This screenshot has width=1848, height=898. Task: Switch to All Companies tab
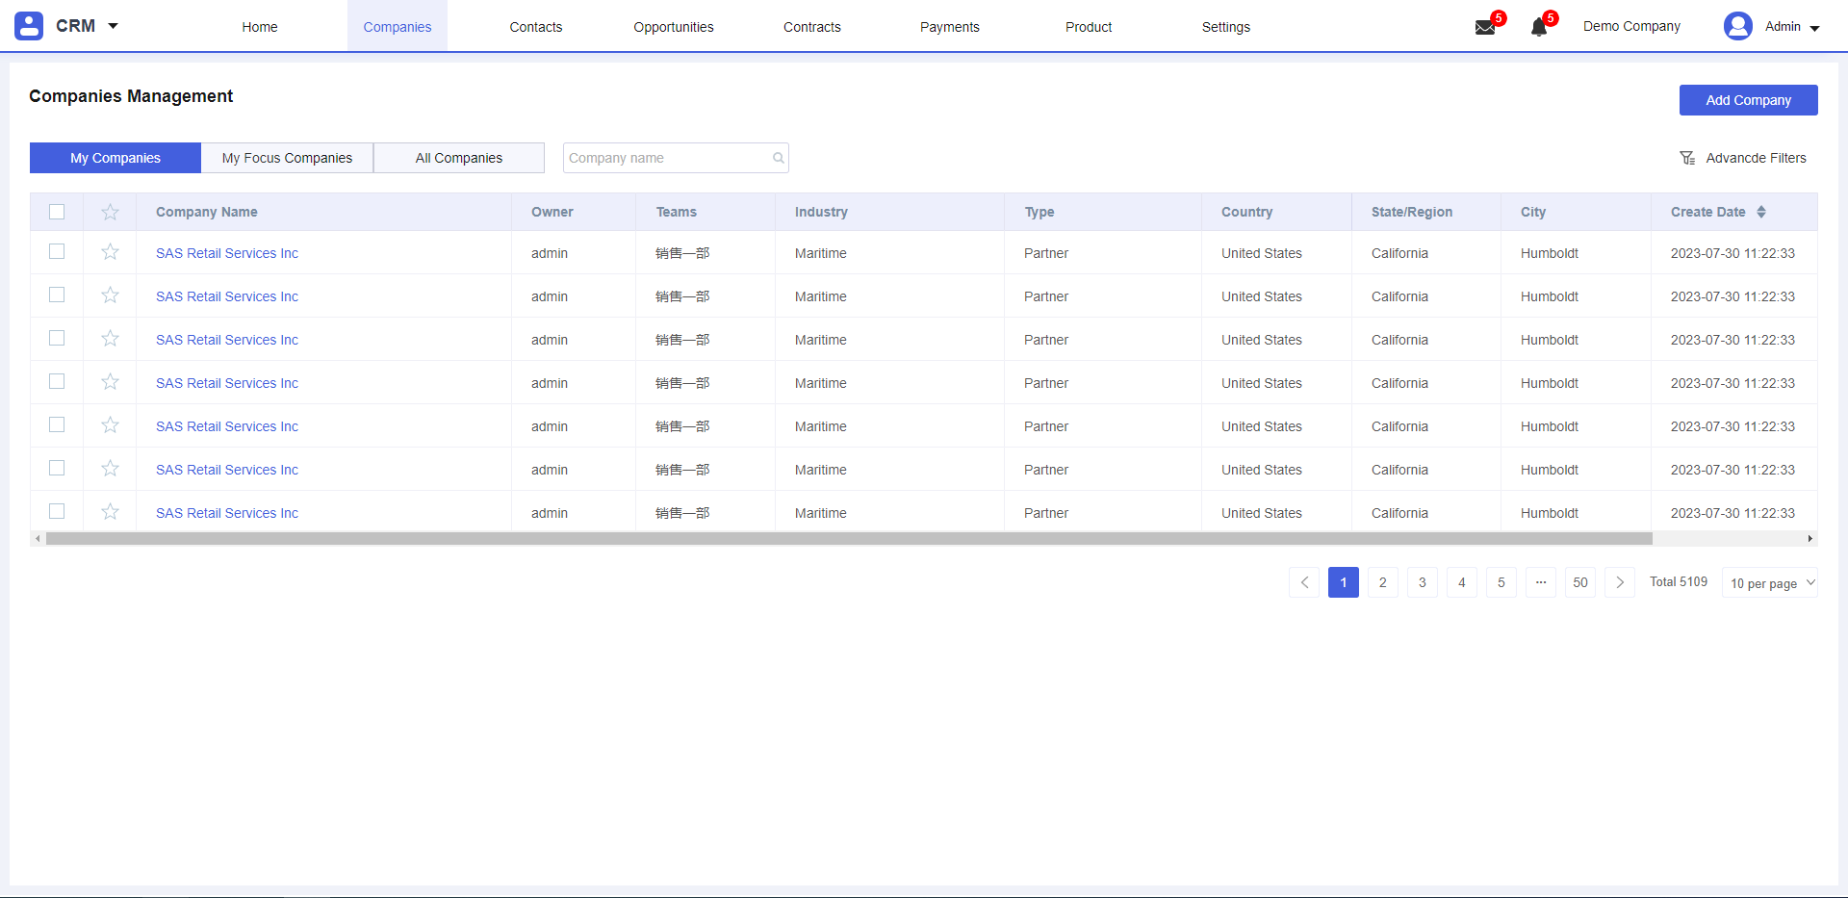tap(459, 158)
